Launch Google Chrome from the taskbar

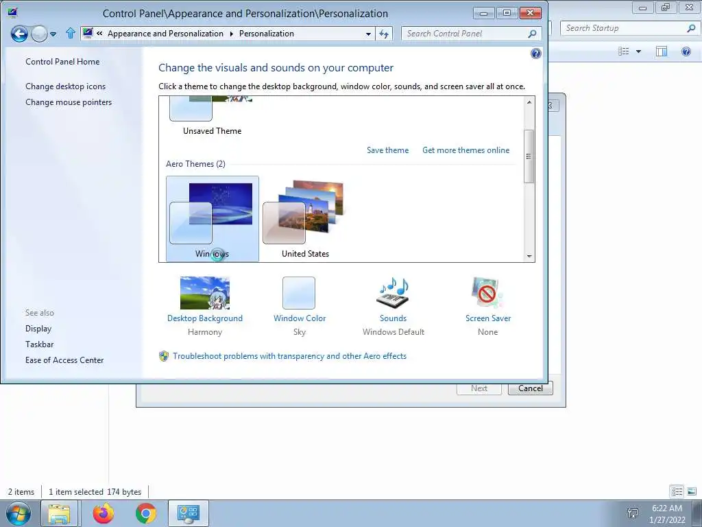click(x=146, y=513)
